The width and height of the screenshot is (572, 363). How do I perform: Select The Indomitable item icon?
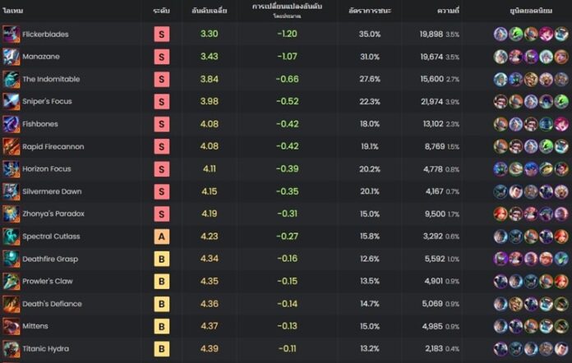coord(12,79)
